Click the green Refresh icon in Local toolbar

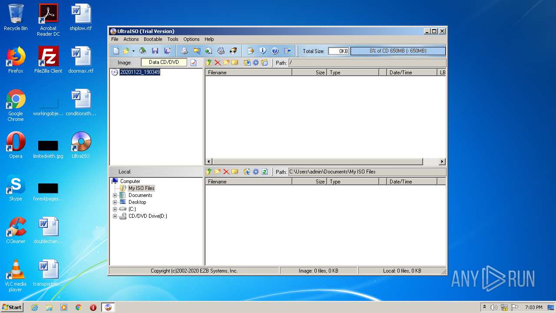(x=265, y=172)
